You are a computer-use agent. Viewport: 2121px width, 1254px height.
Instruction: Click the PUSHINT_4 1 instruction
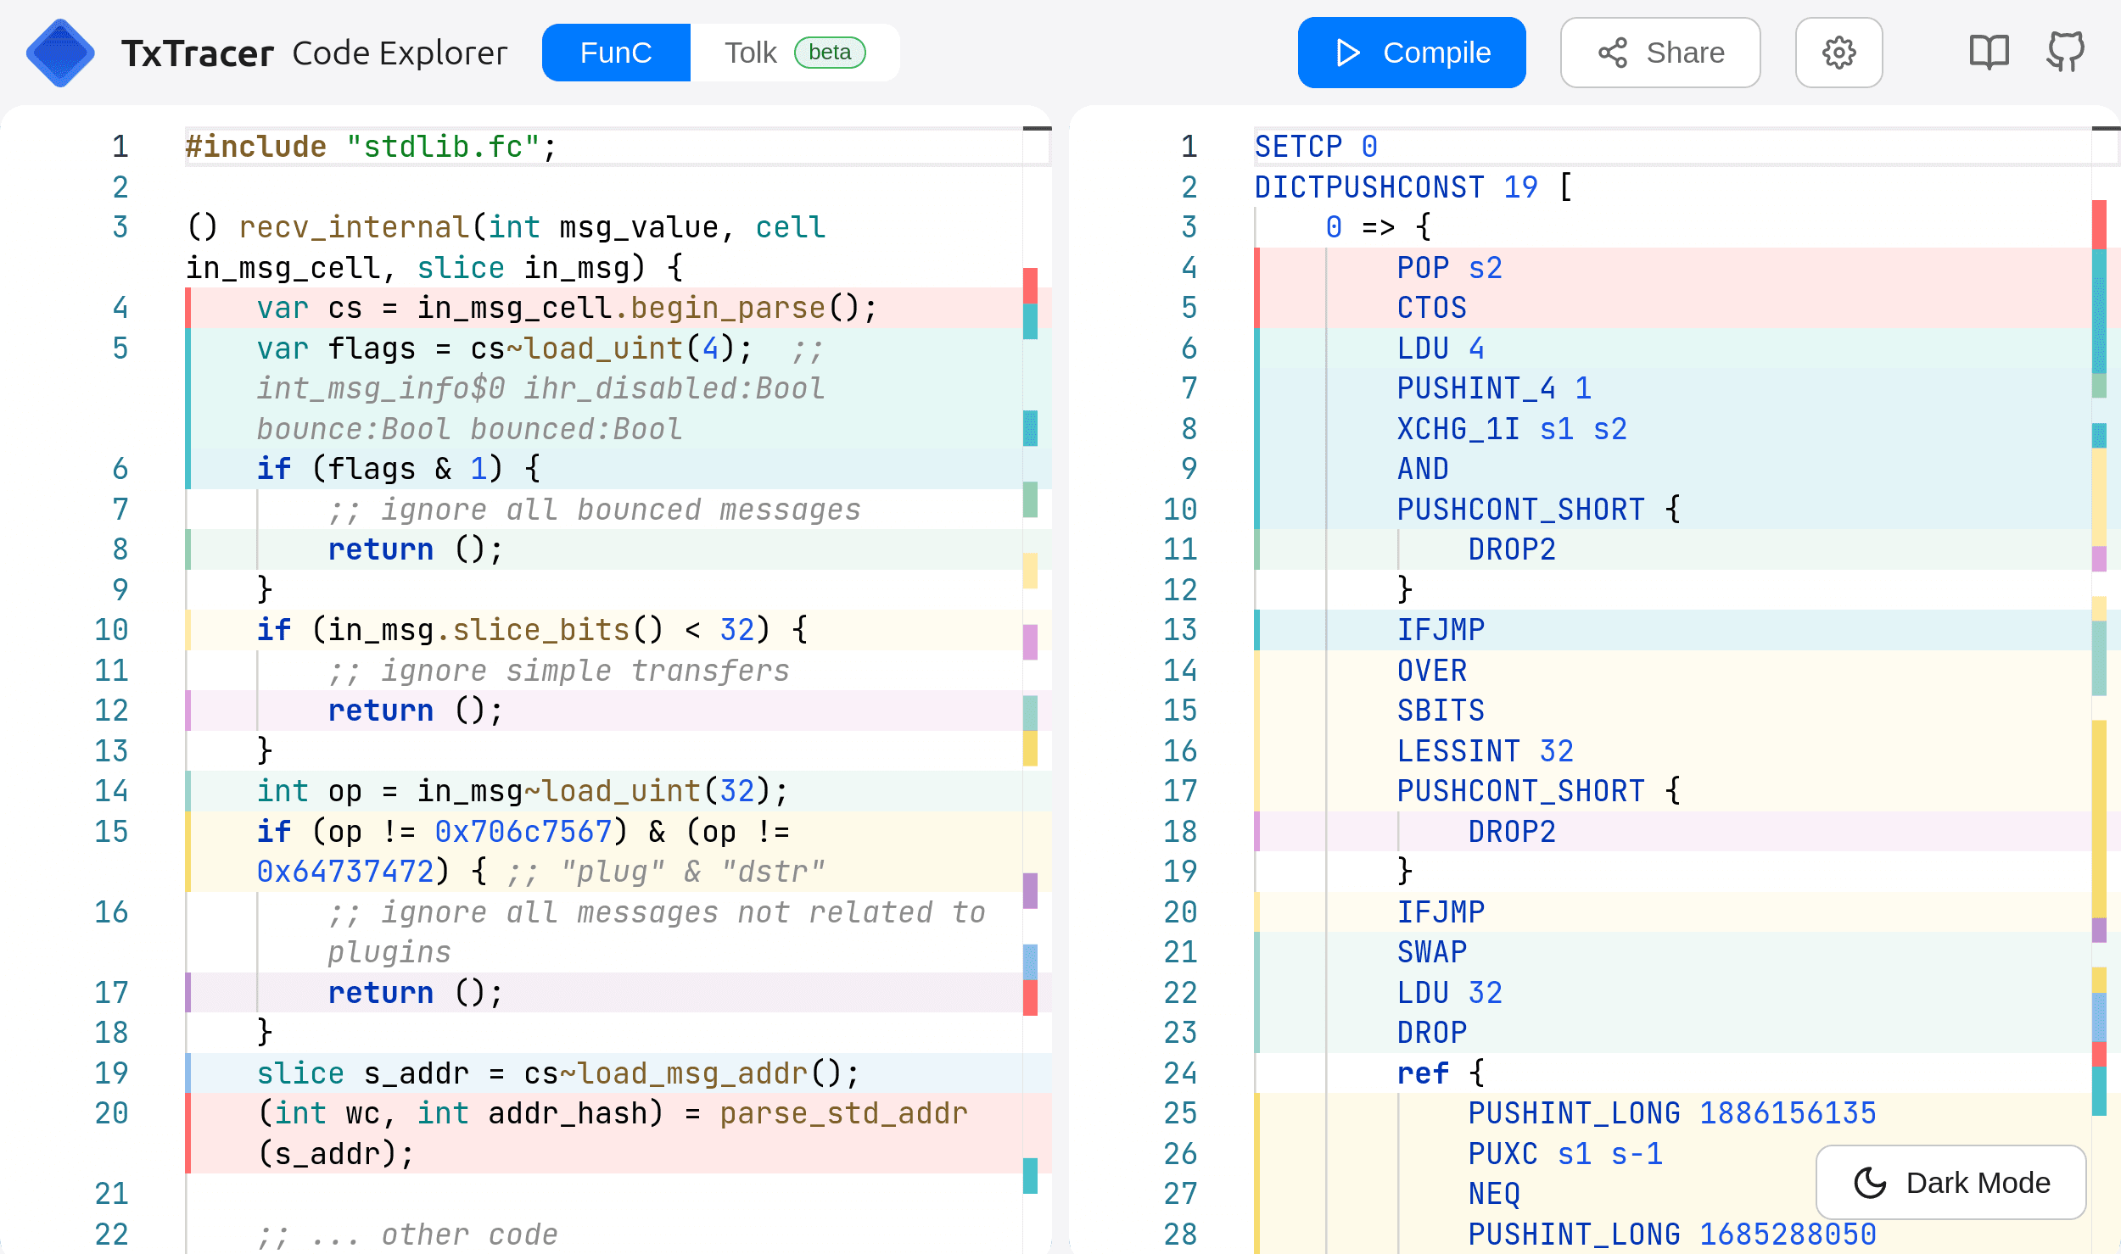pyautogui.click(x=1494, y=388)
